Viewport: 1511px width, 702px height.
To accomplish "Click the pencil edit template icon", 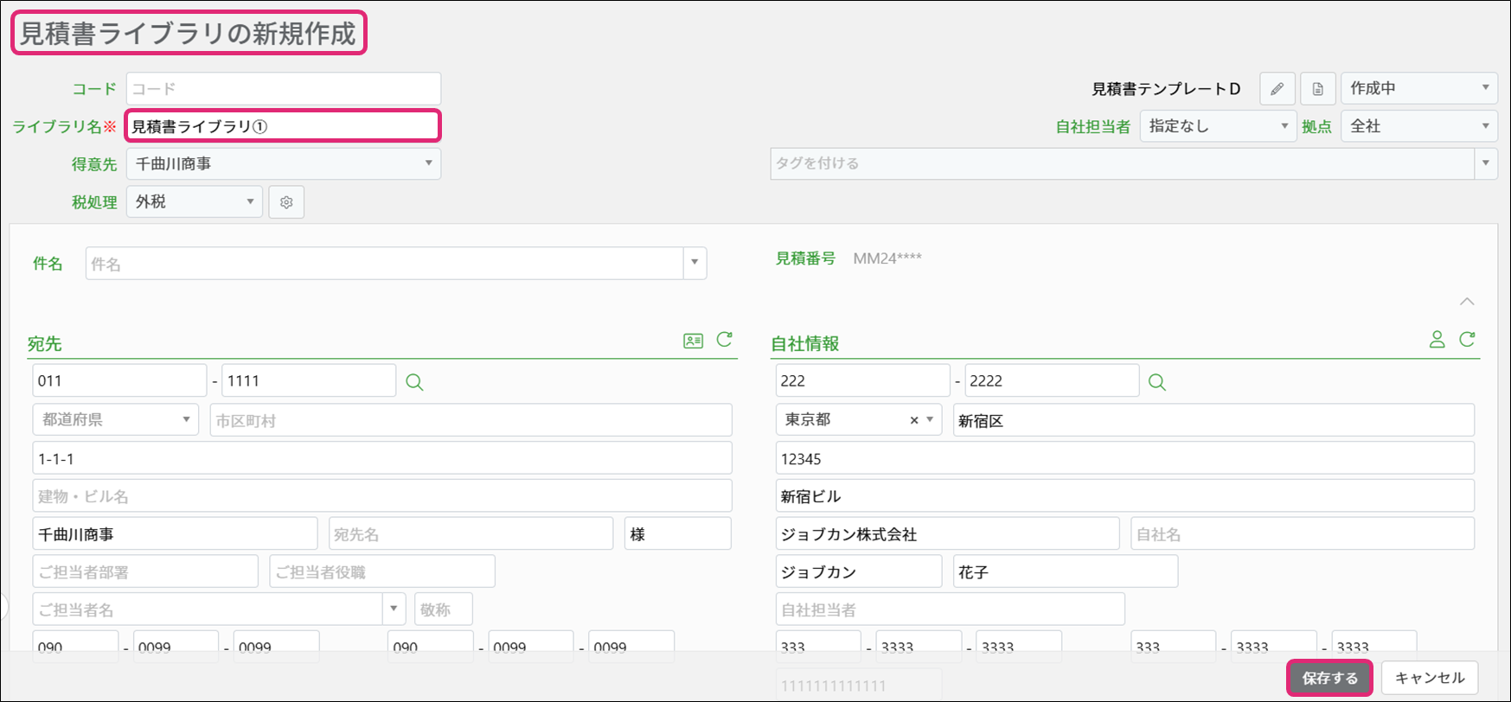I will 1277,89.
